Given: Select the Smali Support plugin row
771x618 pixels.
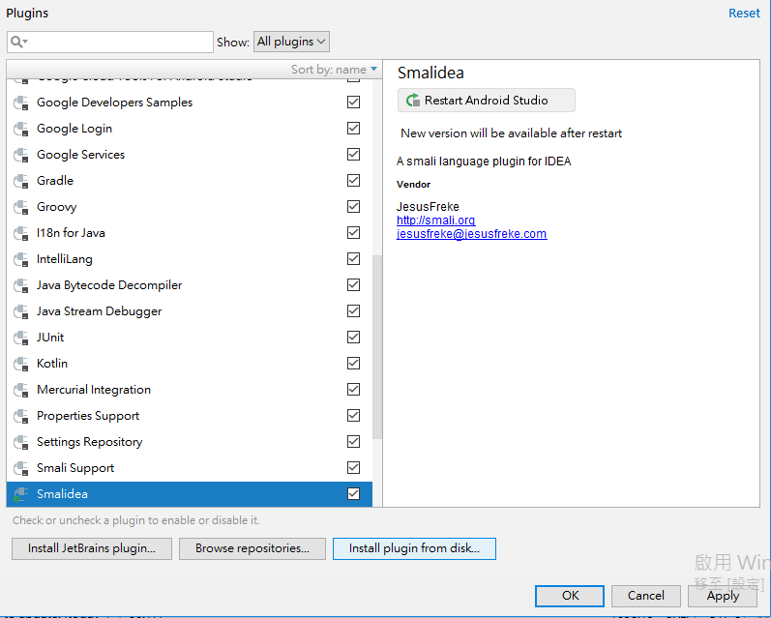Looking at the screenshot, I should 190,467.
